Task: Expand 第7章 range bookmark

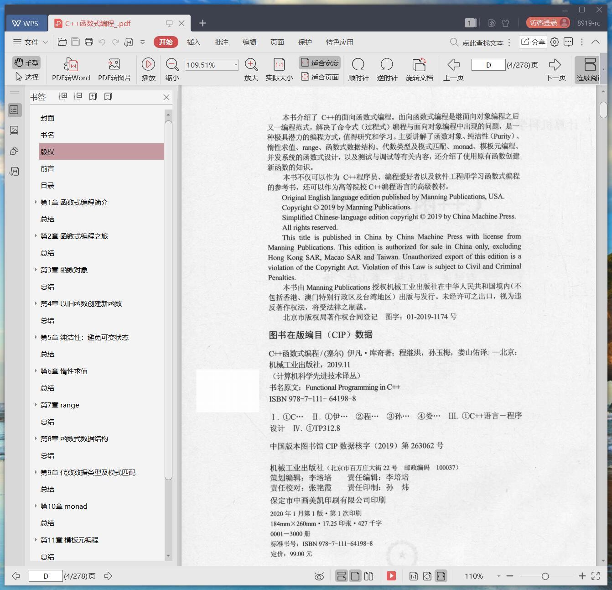Action: 36,404
